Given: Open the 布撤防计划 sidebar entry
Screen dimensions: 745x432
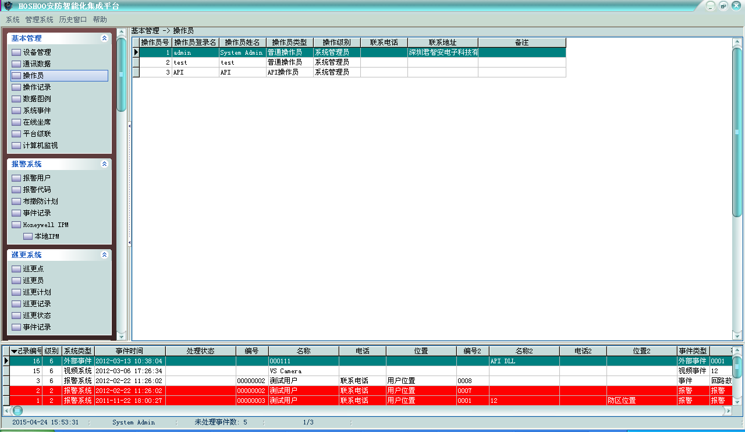Looking at the screenshot, I should (40, 201).
